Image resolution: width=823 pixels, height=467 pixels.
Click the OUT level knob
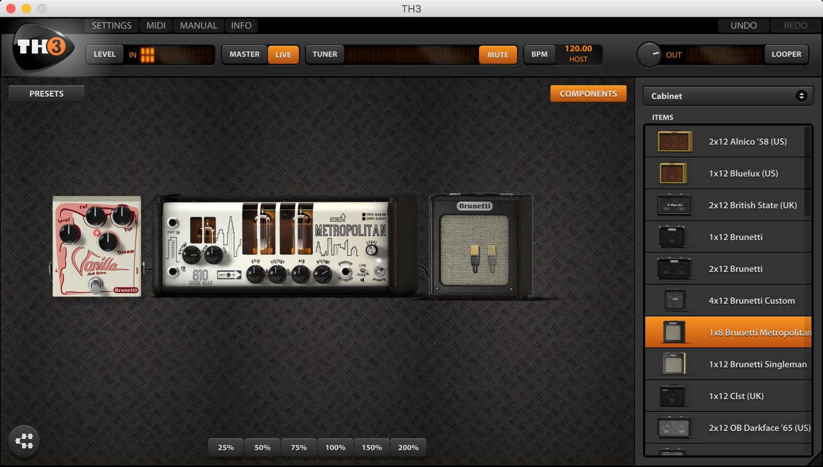(649, 54)
